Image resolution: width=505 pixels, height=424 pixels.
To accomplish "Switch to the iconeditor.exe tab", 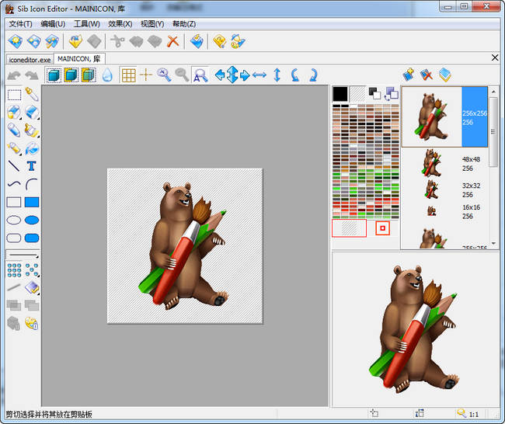I will [x=30, y=60].
